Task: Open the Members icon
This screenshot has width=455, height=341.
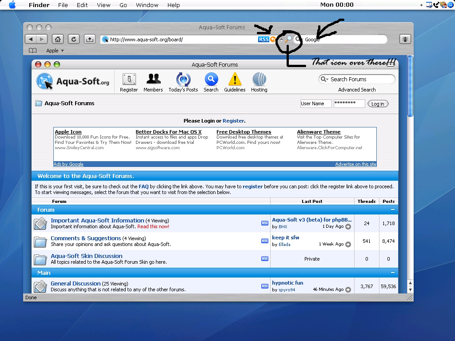Action: (153, 83)
